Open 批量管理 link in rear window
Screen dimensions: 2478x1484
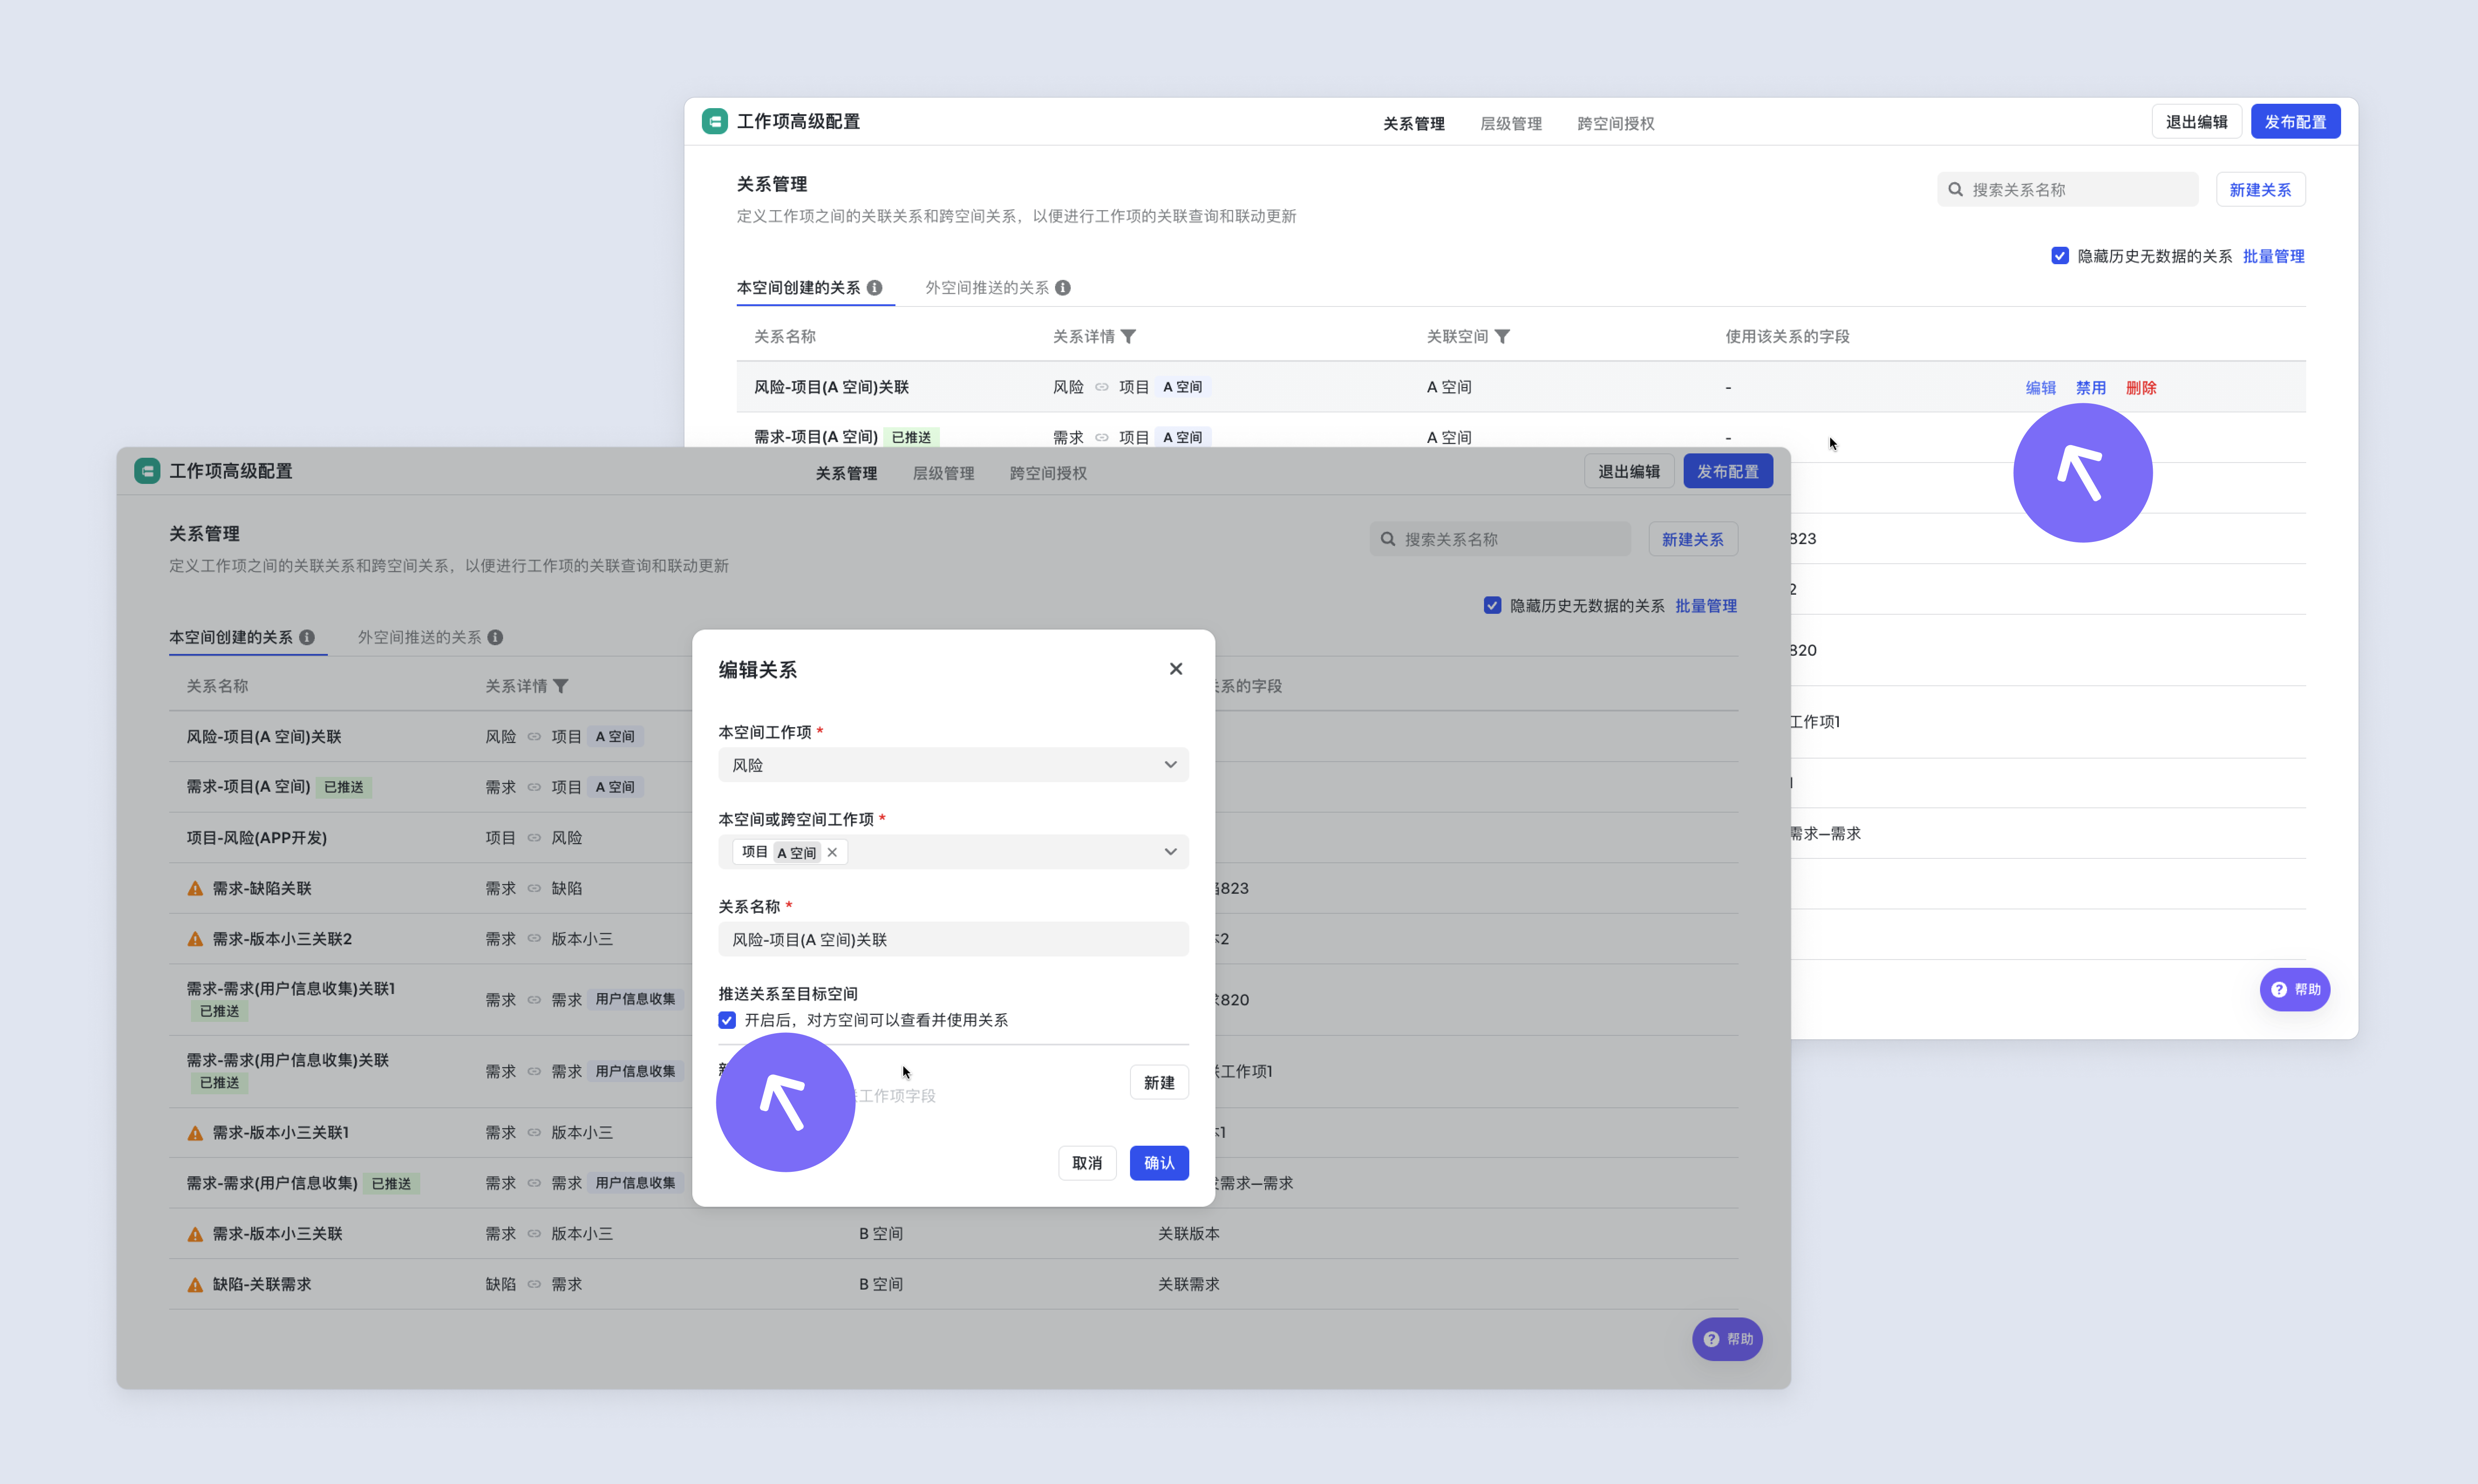pyautogui.click(x=2273, y=256)
